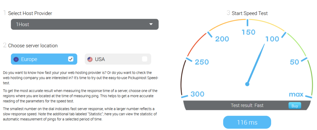Check the USA server checkbox

145,59
